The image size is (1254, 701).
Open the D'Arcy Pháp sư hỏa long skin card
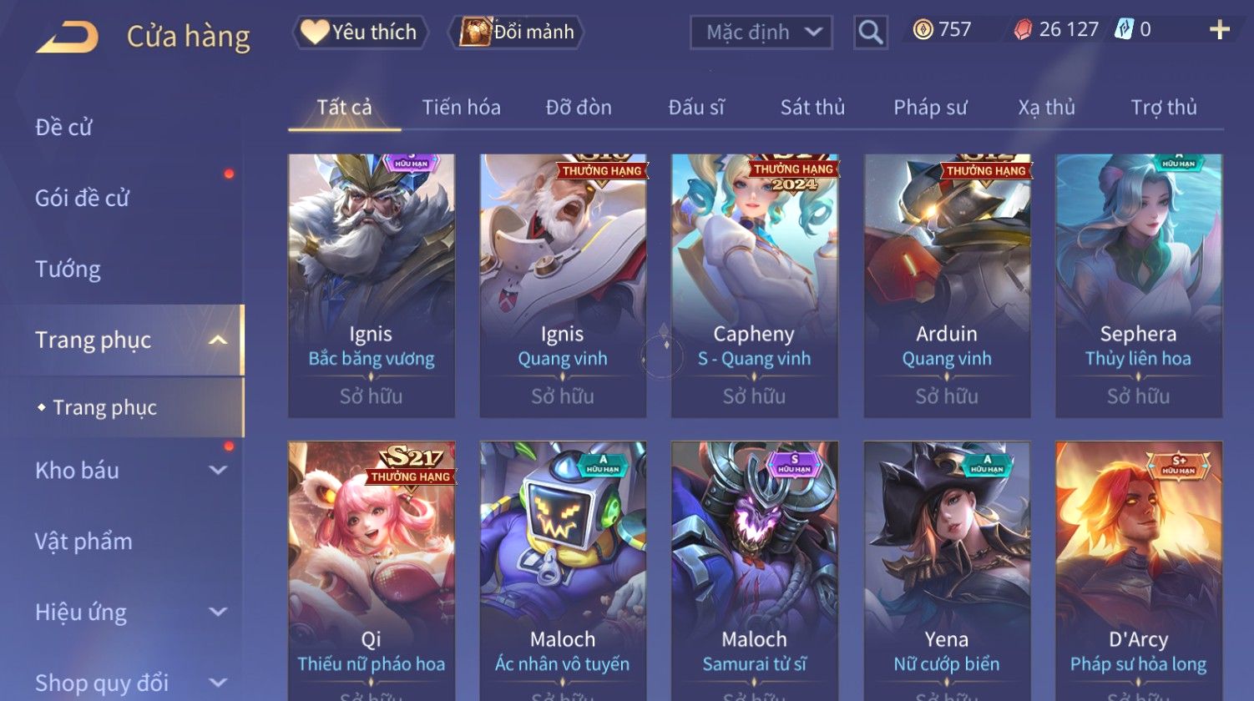pyautogui.click(x=1139, y=571)
